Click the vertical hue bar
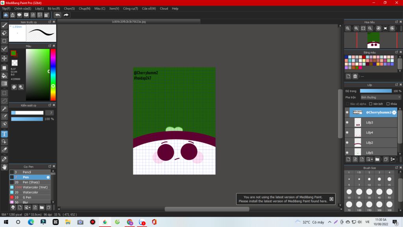 click(x=53, y=74)
